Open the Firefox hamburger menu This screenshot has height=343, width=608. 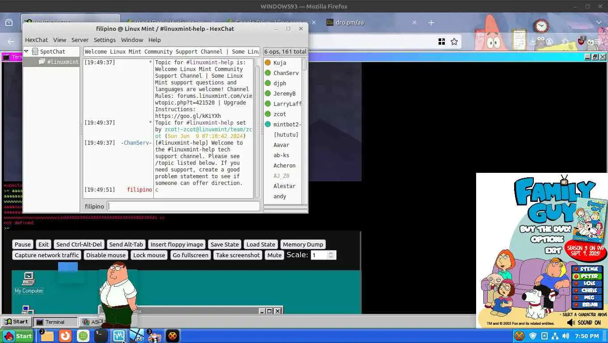(596, 42)
